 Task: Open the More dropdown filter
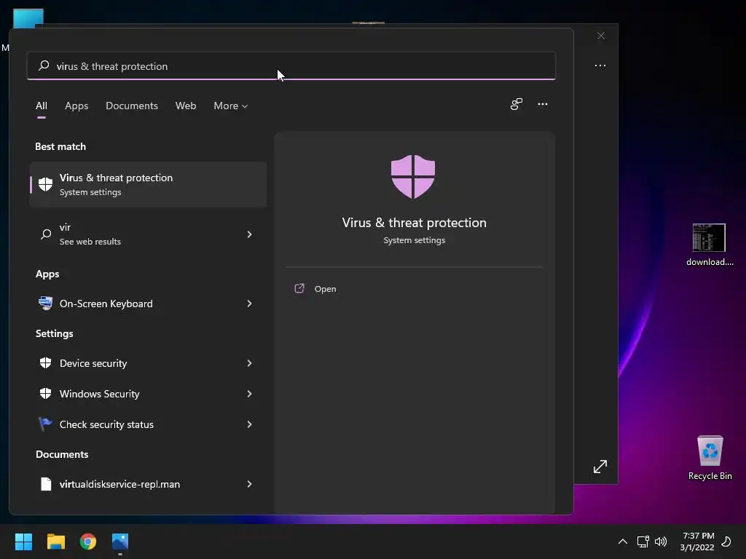tap(231, 106)
